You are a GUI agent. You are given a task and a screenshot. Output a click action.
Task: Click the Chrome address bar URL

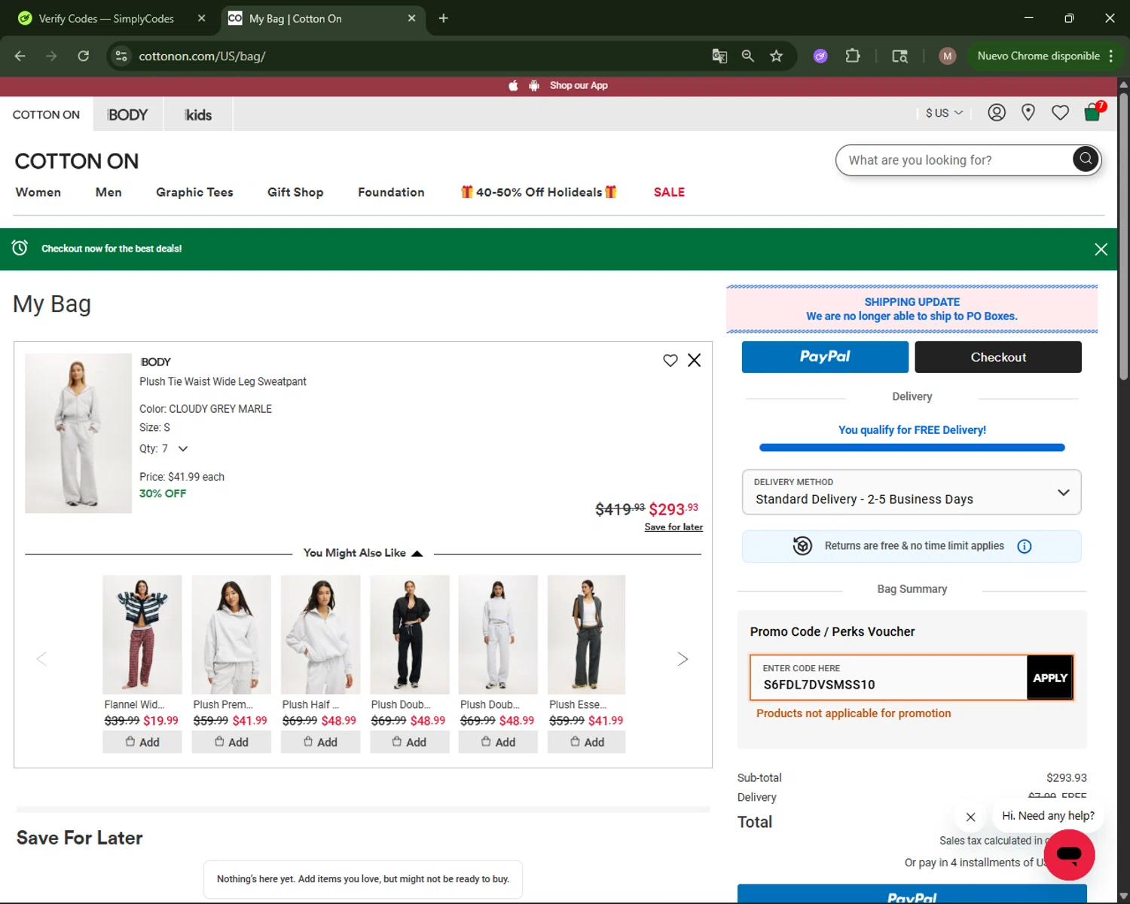(202, 56)
